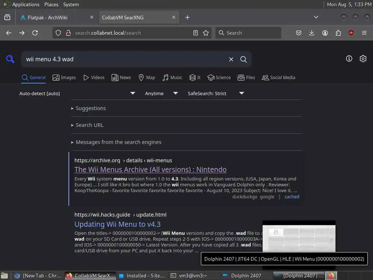
Task: Click the uBlock Origin shield icon
Action: click(x=351, y=33)
